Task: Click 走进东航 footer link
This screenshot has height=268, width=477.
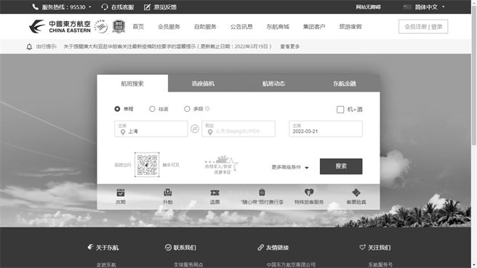Action: (x=106, y=264)
